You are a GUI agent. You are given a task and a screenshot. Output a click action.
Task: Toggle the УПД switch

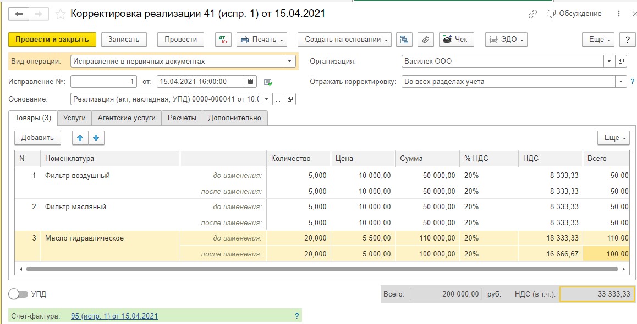(x=18, y=294)
